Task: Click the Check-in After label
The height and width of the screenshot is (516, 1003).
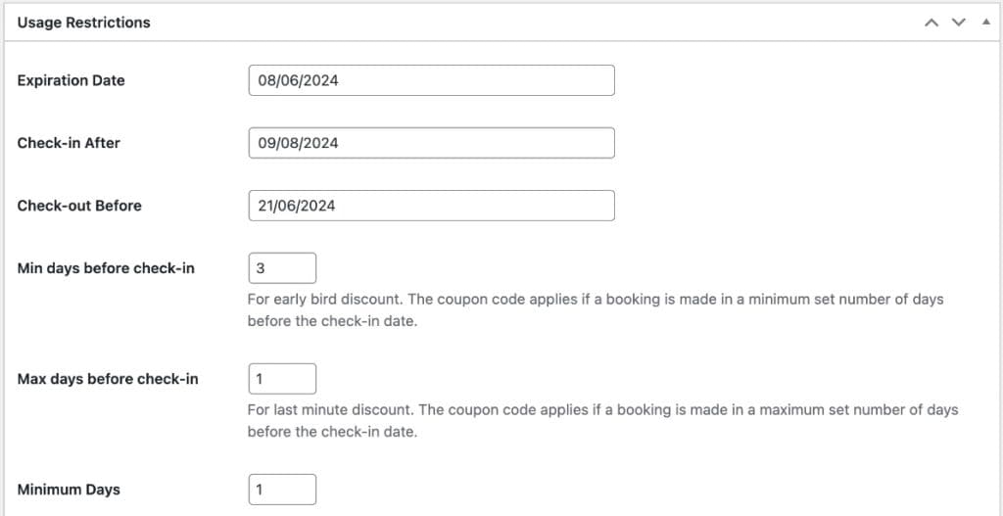Action: click(x=69, y=143)
